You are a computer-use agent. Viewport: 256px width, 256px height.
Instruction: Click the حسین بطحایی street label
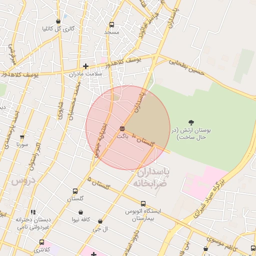186,67
